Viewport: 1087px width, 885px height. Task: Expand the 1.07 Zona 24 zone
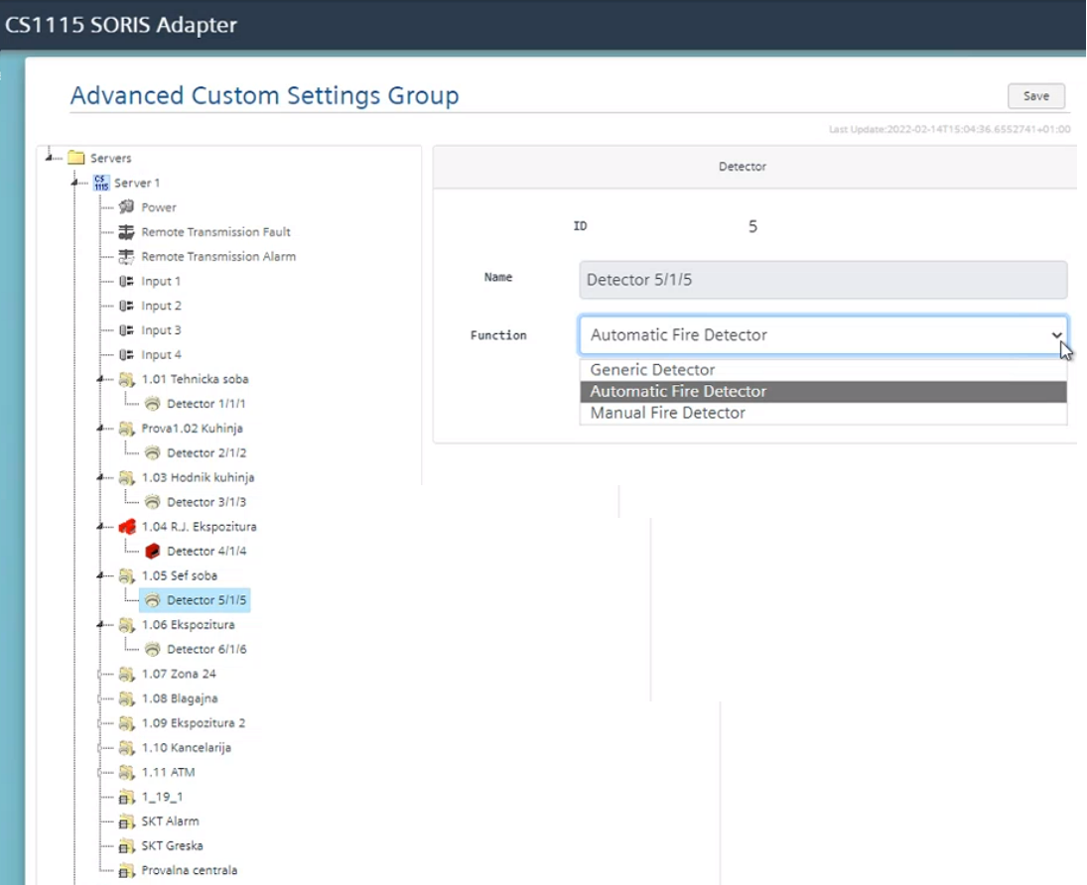tap(100, 674)
